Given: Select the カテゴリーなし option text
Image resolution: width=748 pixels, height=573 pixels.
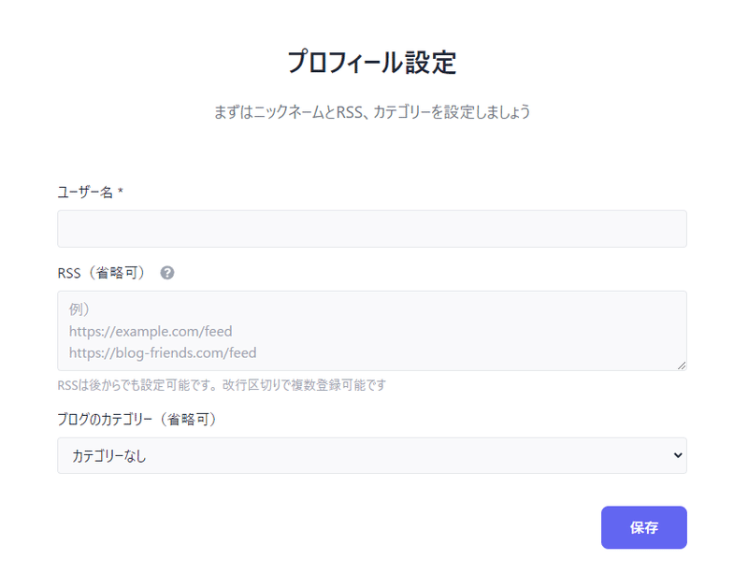Looking at the screenshot, I should pyautogui.click(x=108, y=456).
